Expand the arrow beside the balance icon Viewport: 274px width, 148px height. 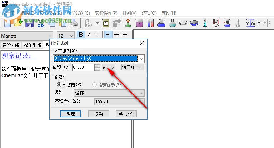coord(259,23)
